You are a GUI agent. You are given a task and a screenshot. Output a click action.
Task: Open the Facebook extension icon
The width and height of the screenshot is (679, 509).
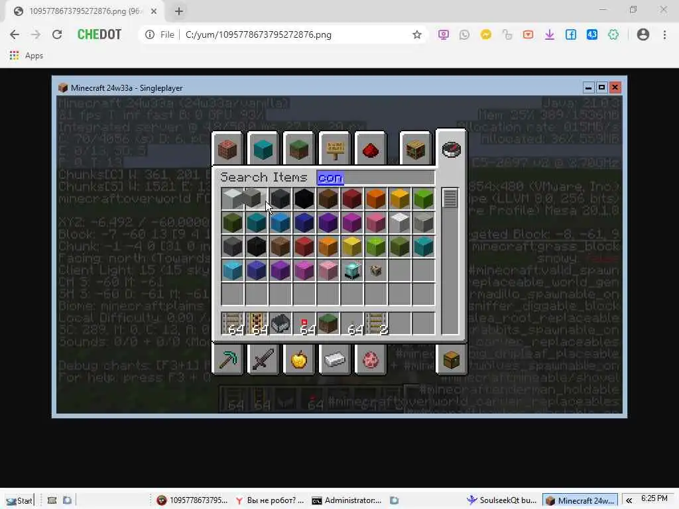(570, 34)
